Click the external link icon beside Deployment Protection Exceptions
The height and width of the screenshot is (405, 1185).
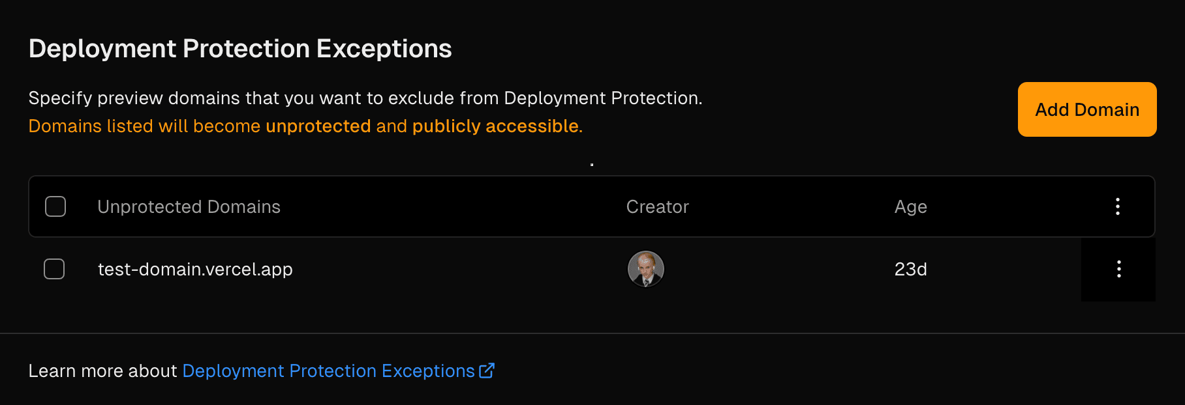(487, 370)
